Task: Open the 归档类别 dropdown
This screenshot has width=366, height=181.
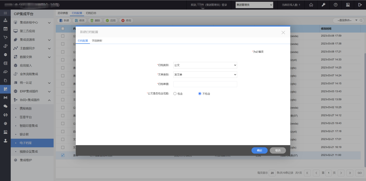Action: click(x=205, y=65)
